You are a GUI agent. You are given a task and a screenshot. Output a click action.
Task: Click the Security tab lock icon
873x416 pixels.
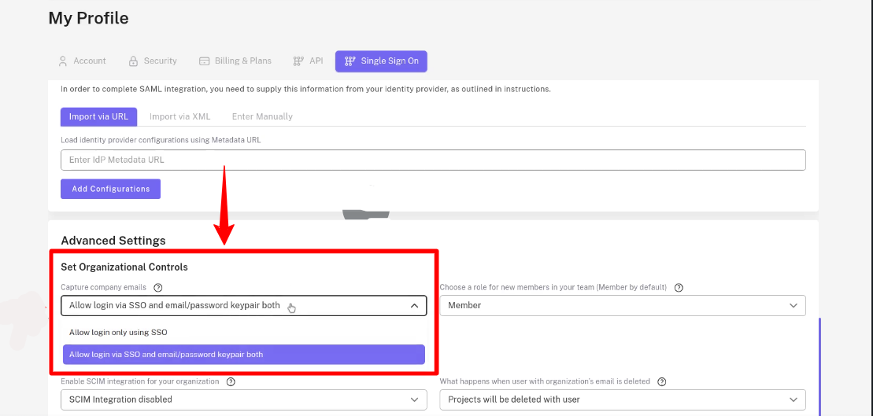coord(133,61)
